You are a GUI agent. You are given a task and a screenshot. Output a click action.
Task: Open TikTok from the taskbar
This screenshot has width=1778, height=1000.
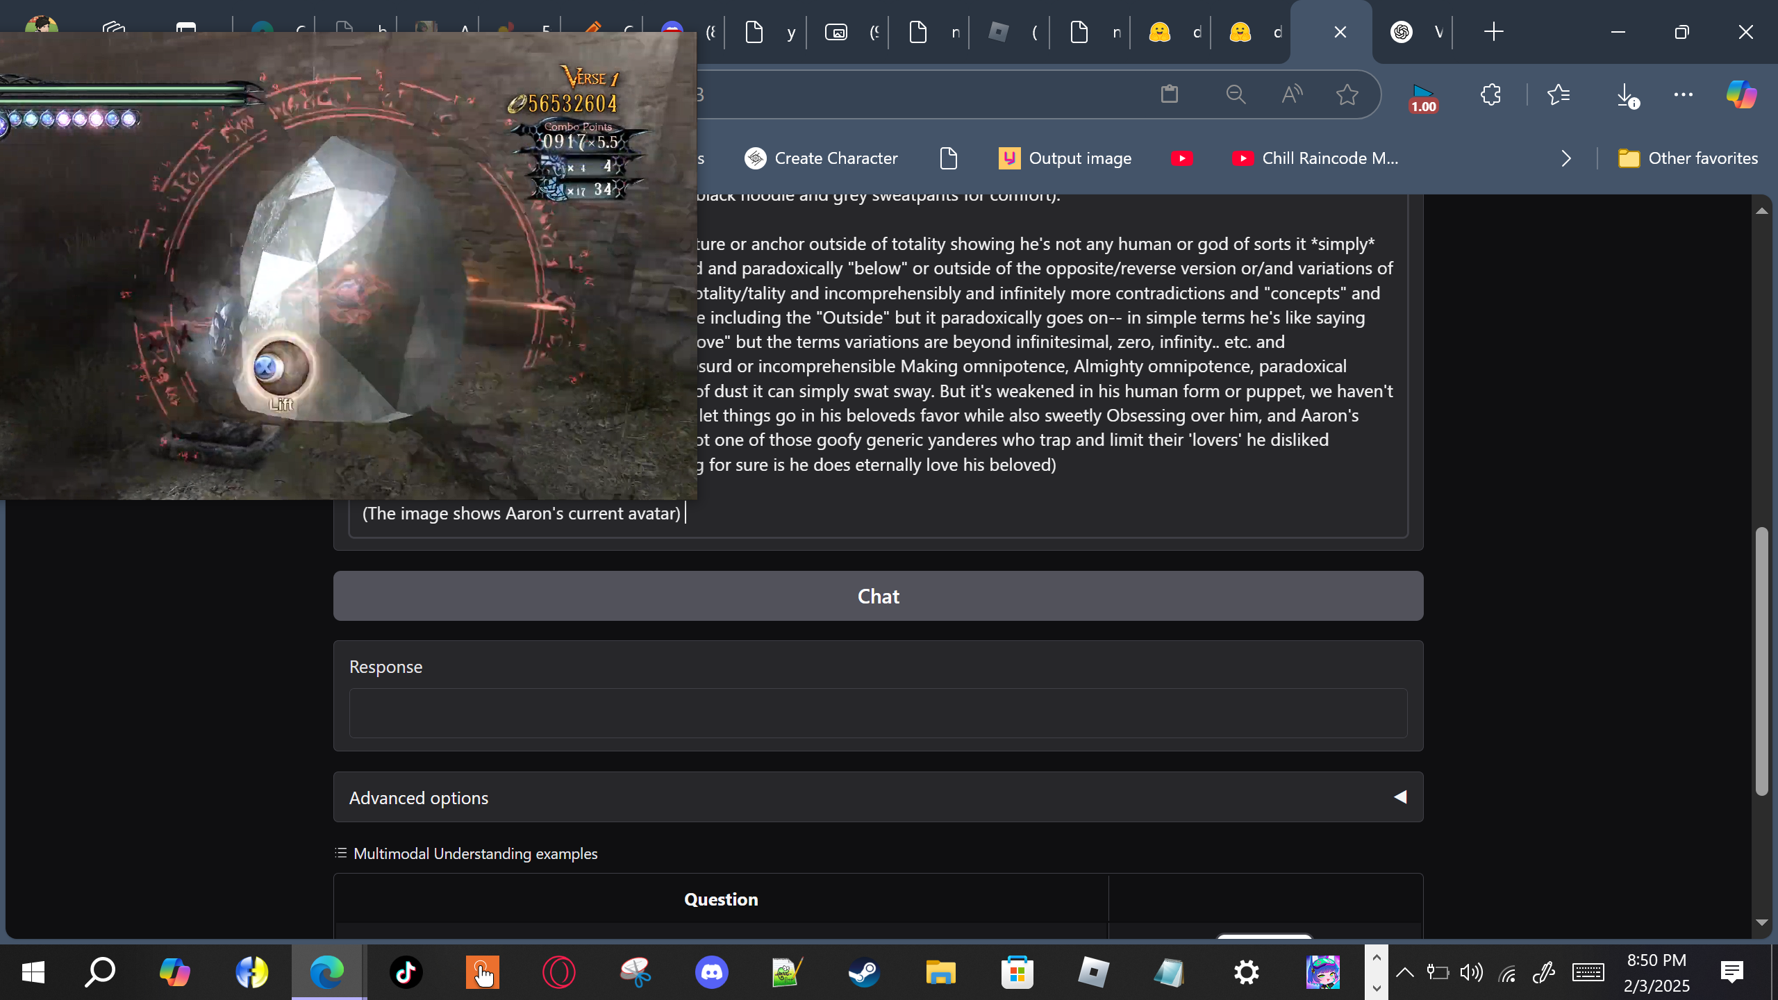click(406, 972)
